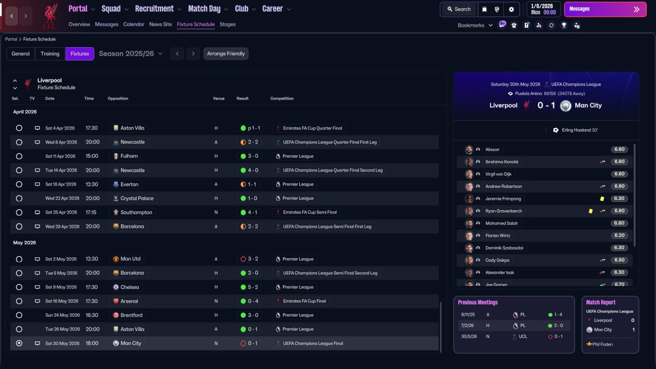Select the Sun 24 May Brentford fixture radio

pyautogui.click(x=19, y=315)
